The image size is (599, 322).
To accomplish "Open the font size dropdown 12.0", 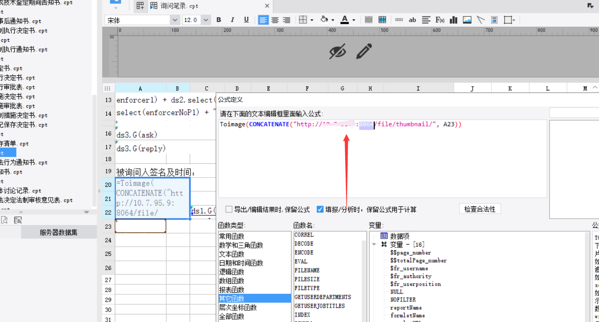I will tap(206, 20).
